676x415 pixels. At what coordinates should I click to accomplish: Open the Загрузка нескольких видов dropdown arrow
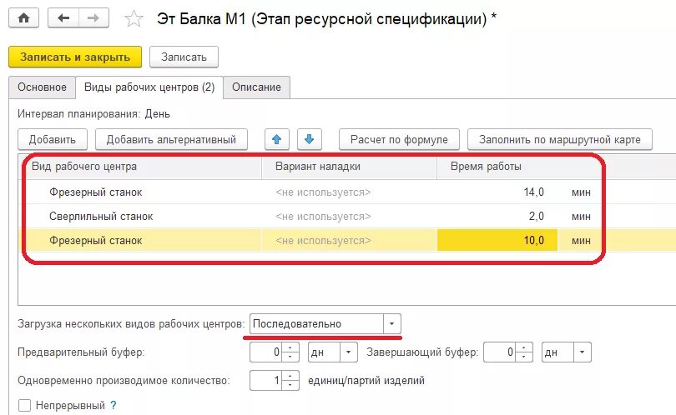pyautogui.click(x=391, y=323)
